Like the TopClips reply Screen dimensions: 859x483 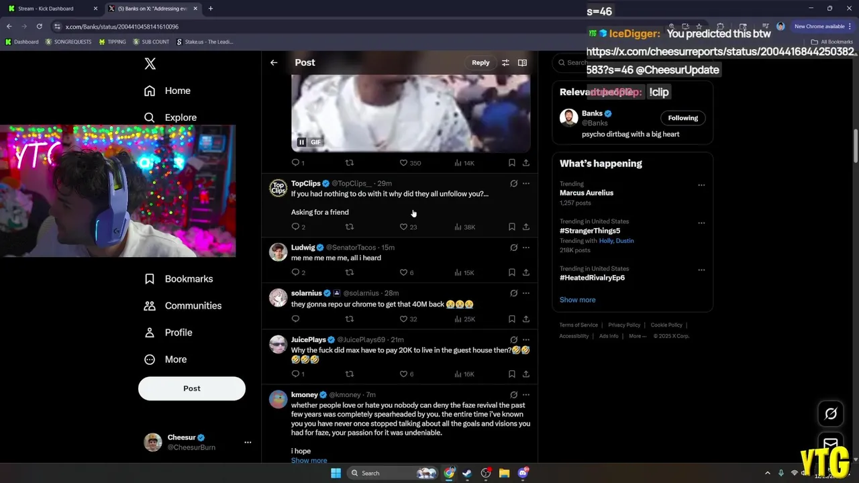[403, 227]
